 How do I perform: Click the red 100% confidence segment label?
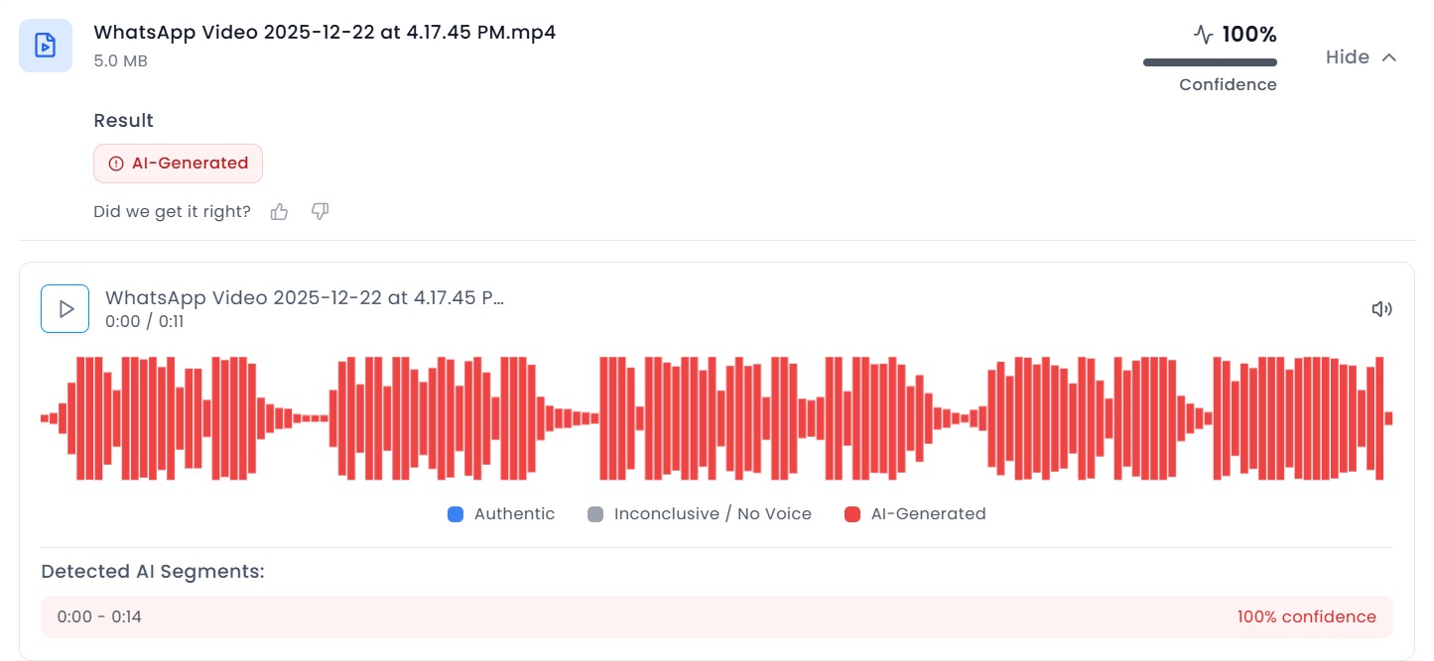click(1306, 617)
